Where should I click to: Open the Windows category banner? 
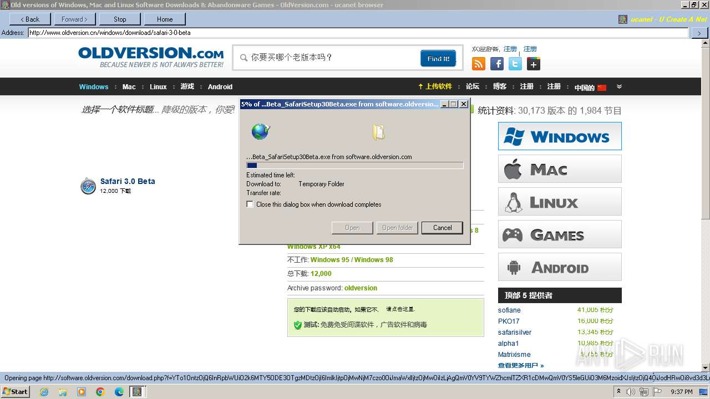(x=560, y=136)
